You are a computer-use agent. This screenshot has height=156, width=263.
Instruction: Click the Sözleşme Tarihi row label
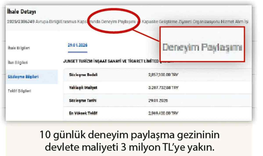pos(83,100)
